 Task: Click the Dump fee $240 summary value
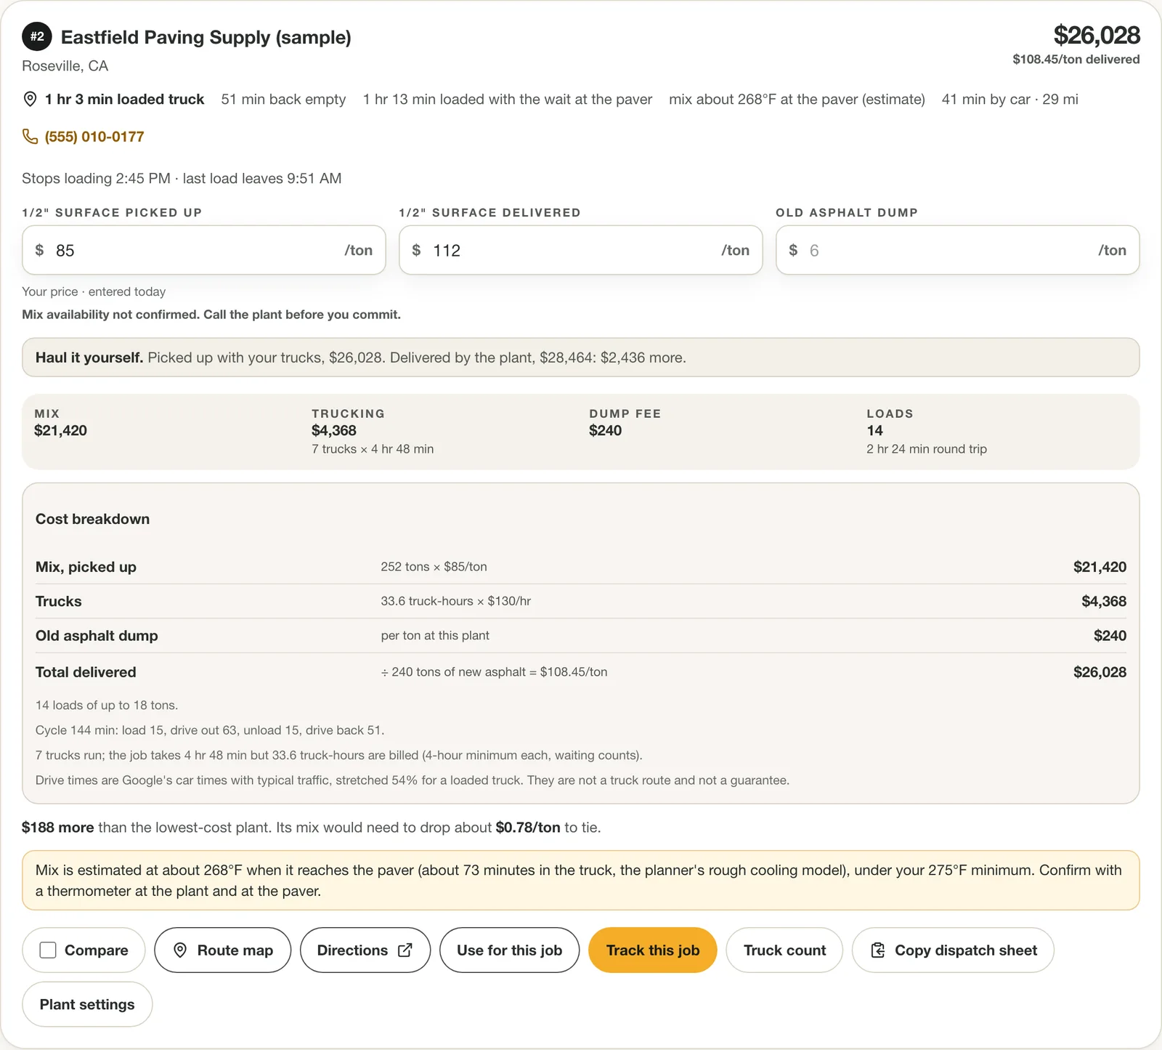606,430
